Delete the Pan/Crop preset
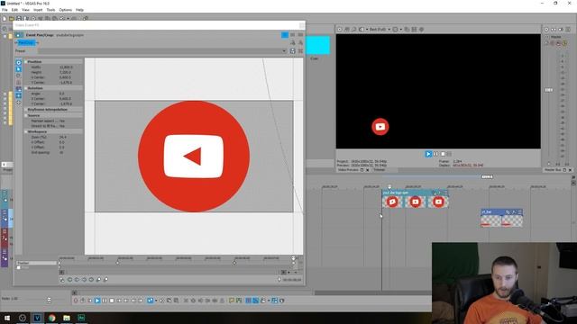Image resolution: width=577 pixels, height=324 pixels. click(x=300, y=51)
